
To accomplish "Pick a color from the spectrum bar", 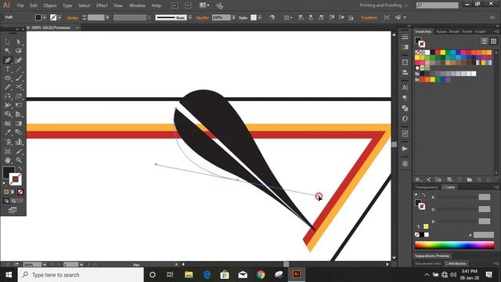I will click(x=454, y=245).
